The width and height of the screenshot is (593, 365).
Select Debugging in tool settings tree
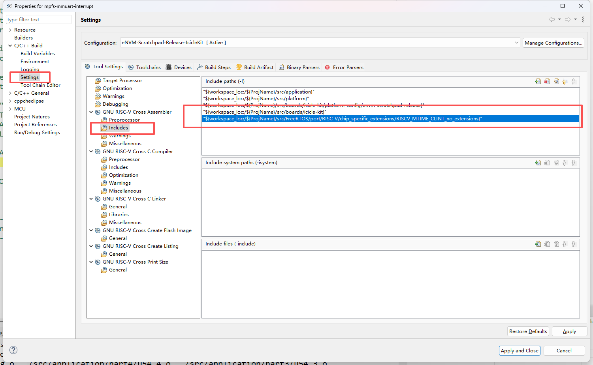[115, 104]
